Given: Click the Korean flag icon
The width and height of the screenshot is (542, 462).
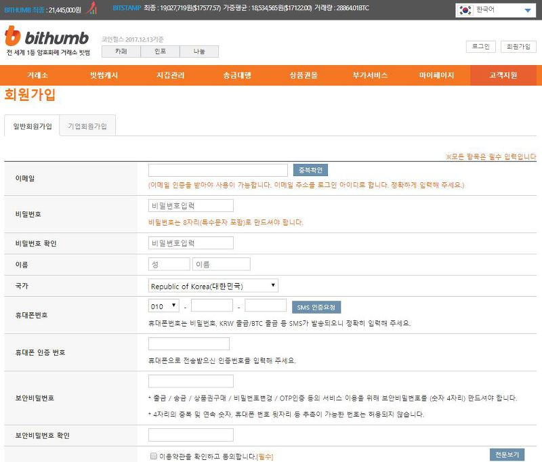Looking at the screenshot, I should point(465,10).
